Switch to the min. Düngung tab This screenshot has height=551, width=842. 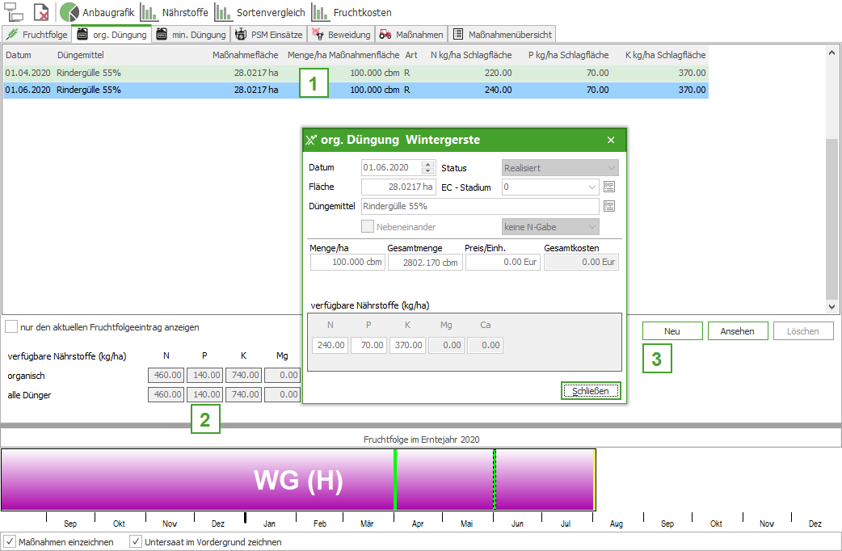click(191, 35)
